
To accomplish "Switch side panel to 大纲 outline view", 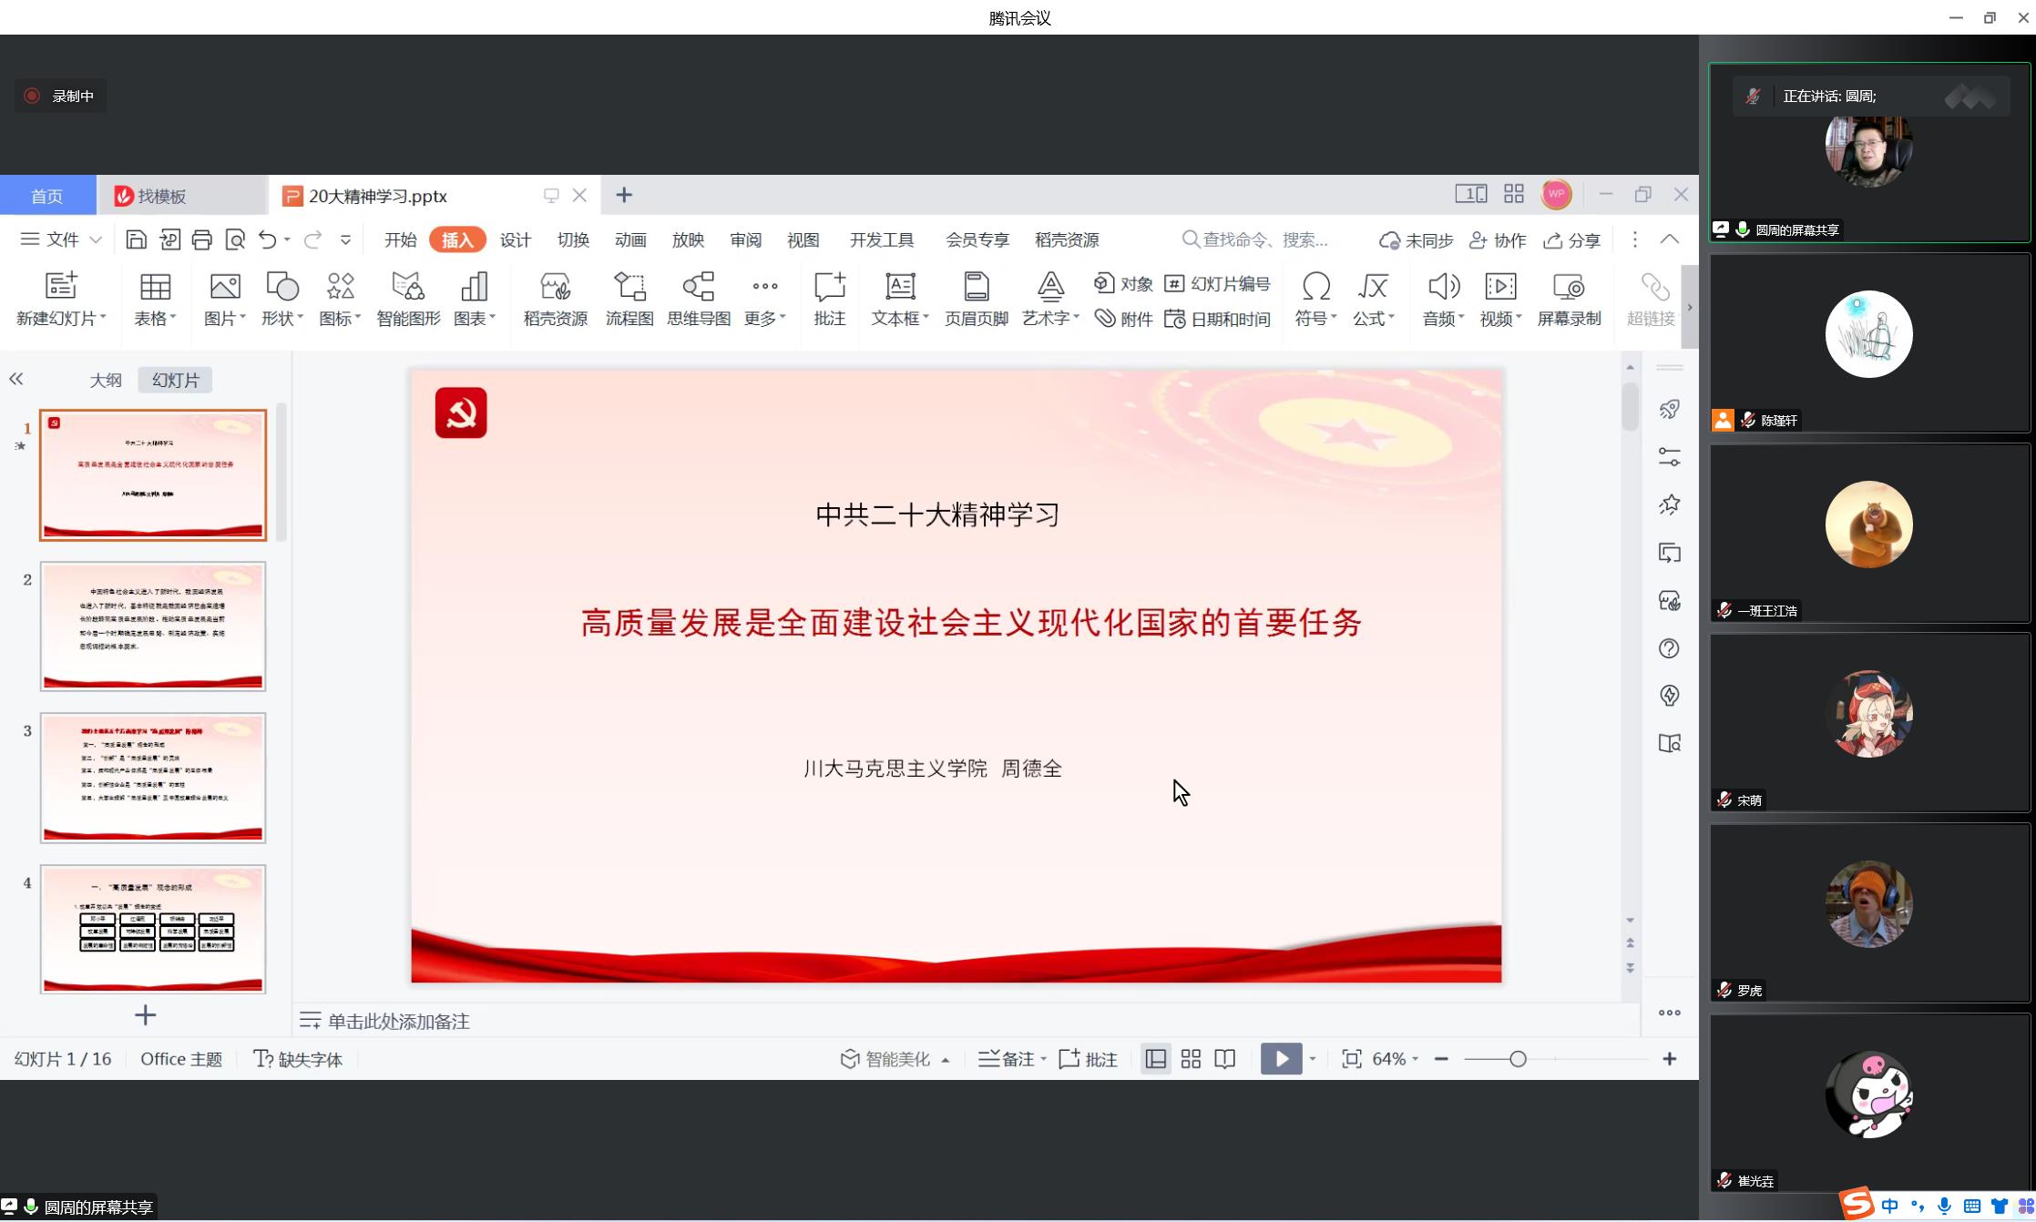I will [x=106, y=381].
